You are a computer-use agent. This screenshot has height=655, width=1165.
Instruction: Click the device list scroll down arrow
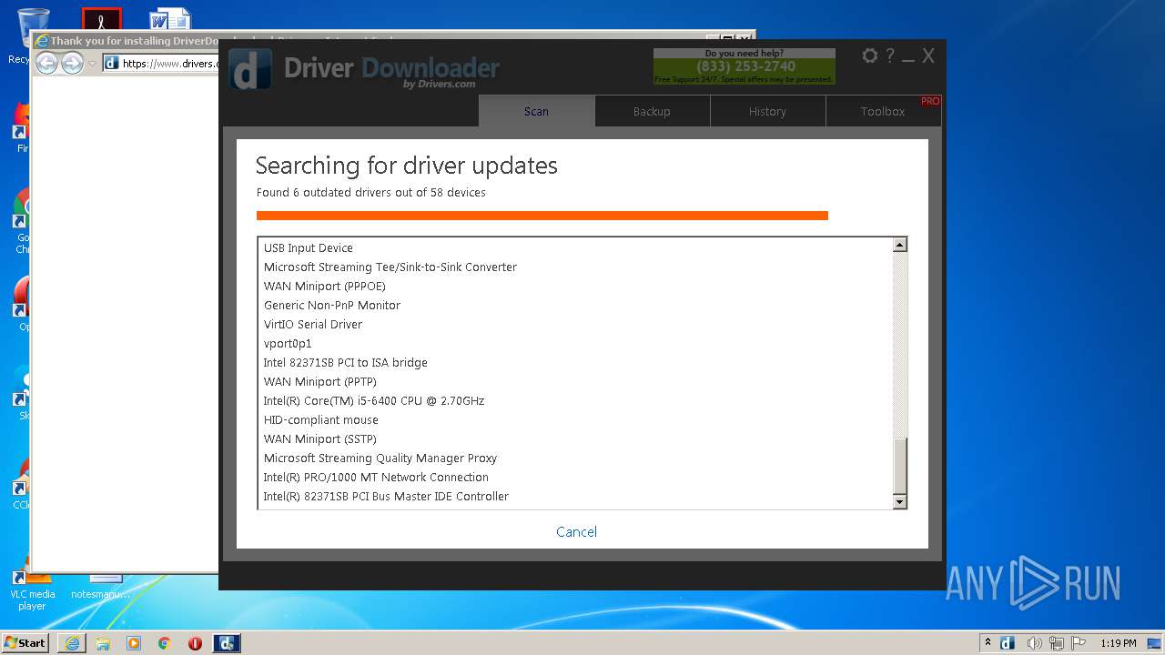(x=900, y=501)
